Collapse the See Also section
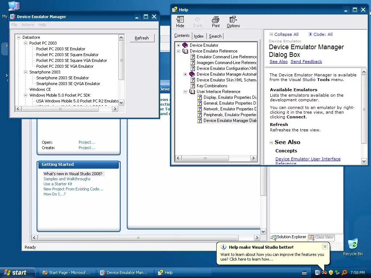 point(271,142)
